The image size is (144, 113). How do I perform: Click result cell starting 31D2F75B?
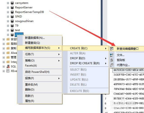point(128,75)
